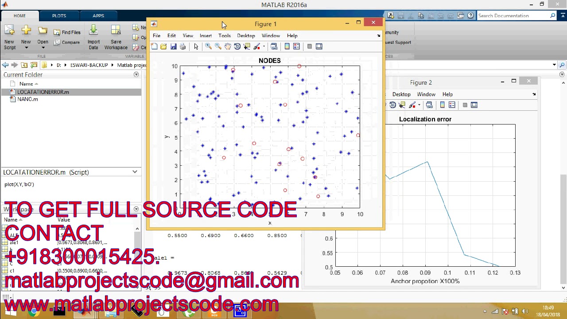Image resolution: width=567 pixels, height=319 pixels.
Task: Open Tools menu in Figure 1
Action: tap(225, 35)
